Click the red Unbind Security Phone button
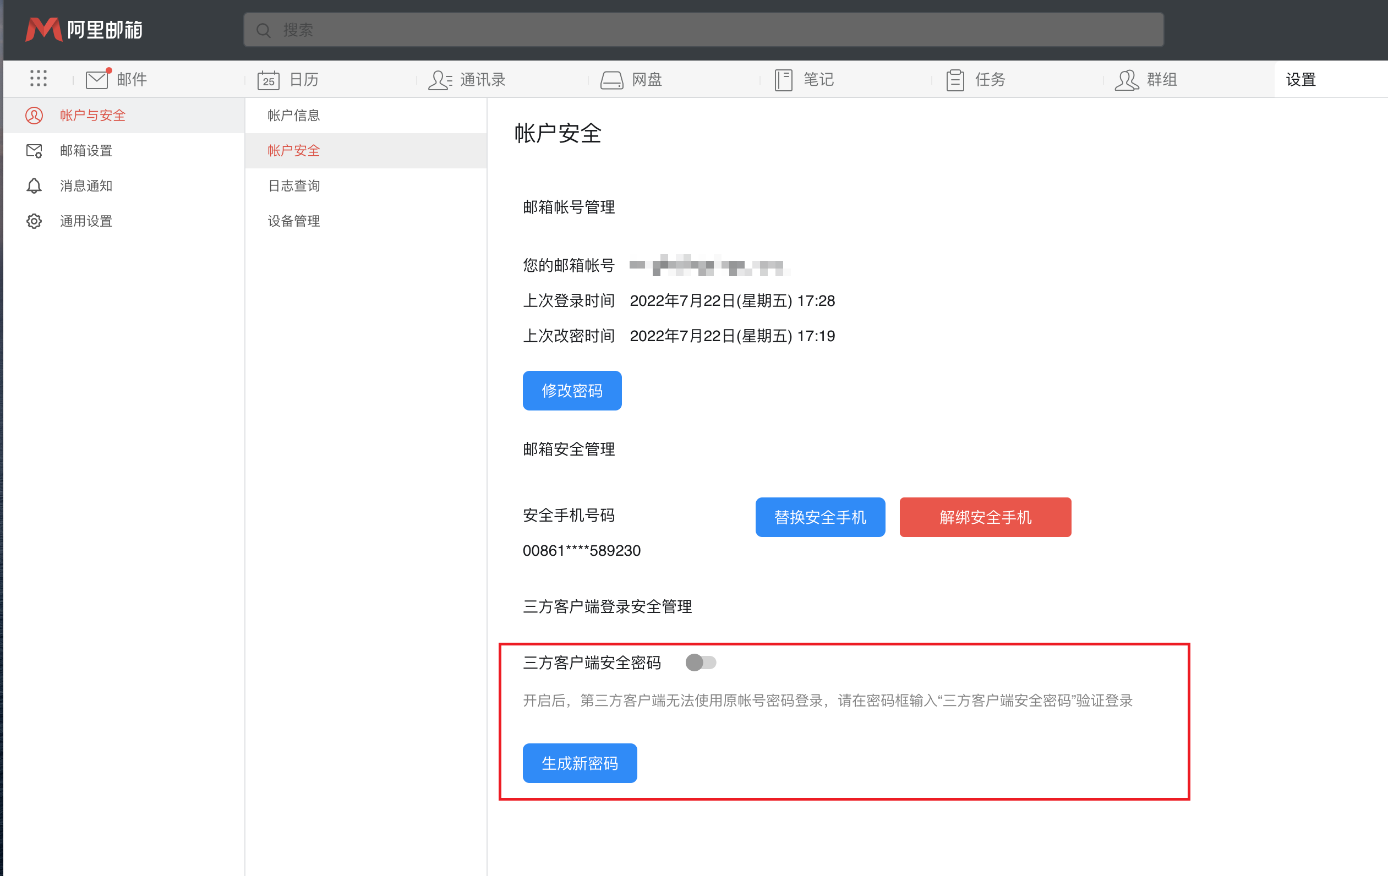This screenshot has width=1388, height=876. click(x=985, y=517)
